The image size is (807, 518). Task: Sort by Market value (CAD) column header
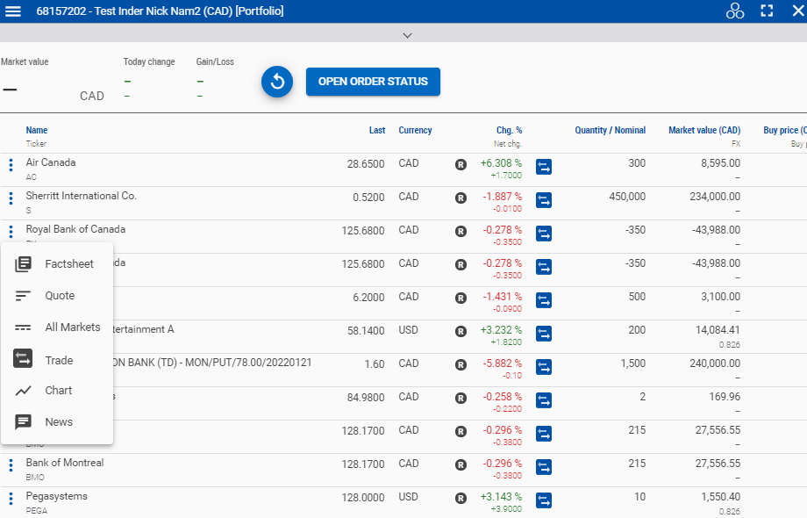pyautogui.click(x=704, y=130)
